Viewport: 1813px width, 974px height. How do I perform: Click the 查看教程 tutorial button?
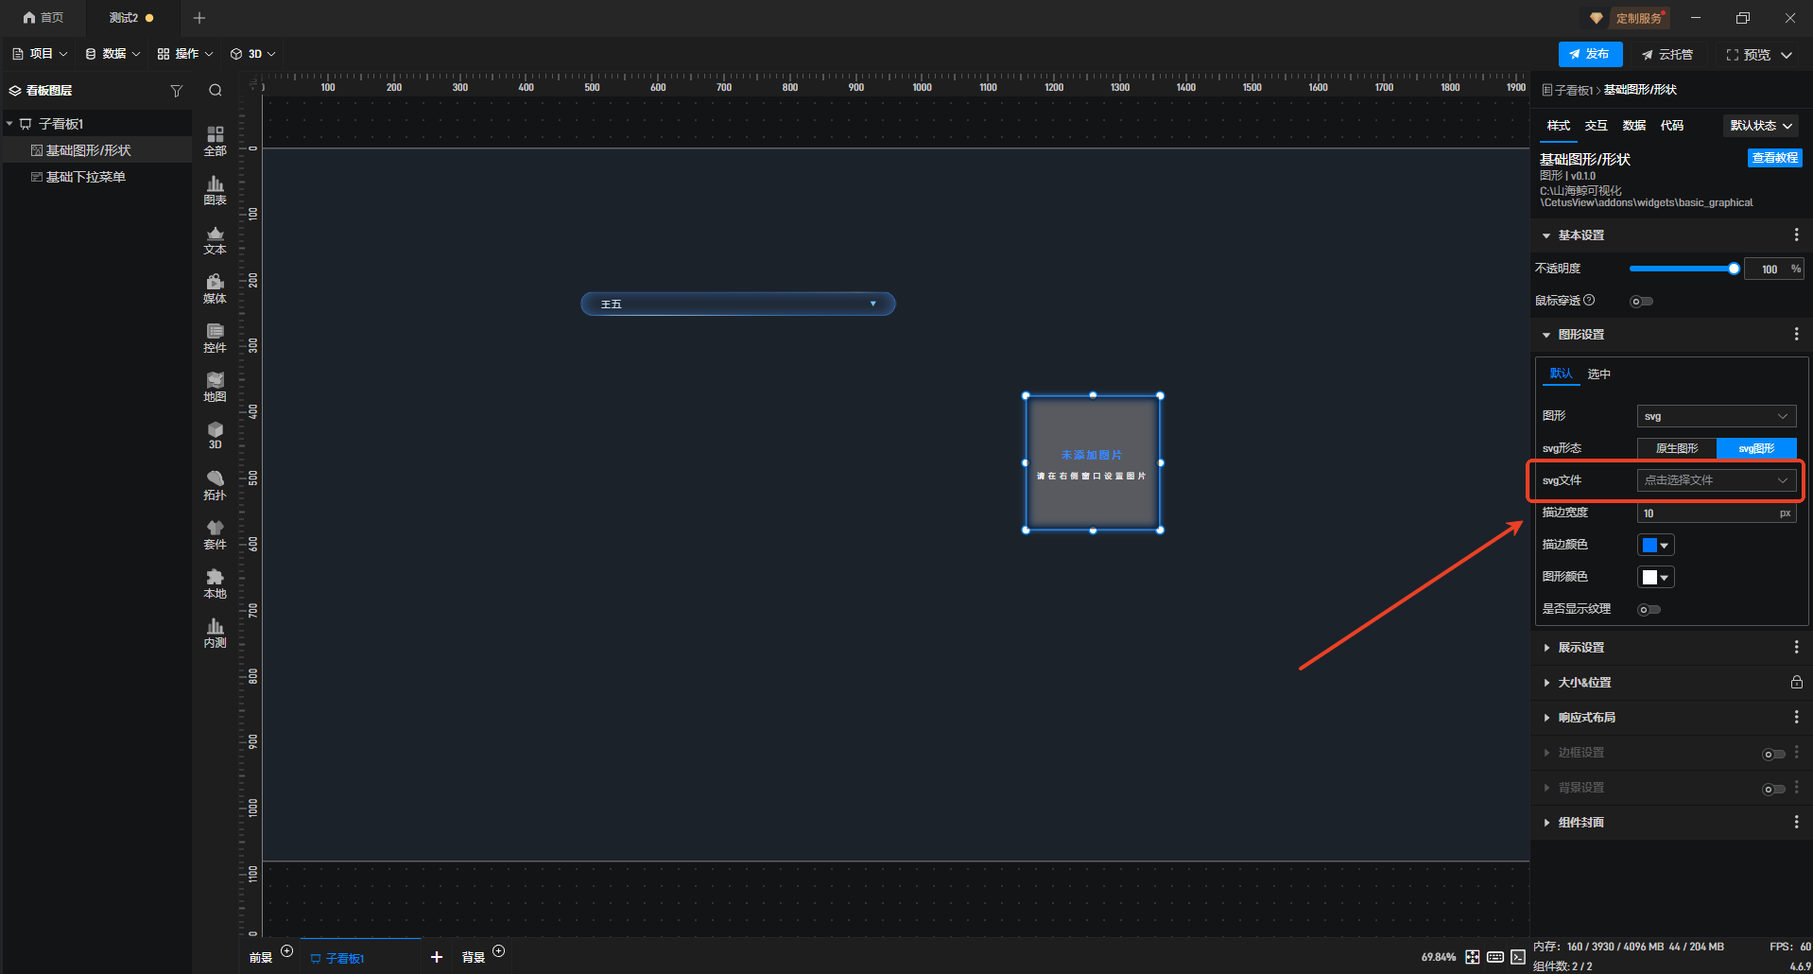1774,158
